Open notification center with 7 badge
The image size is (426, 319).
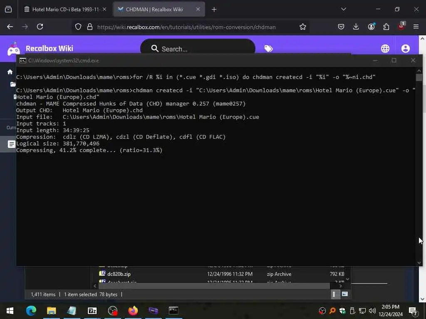413,311
